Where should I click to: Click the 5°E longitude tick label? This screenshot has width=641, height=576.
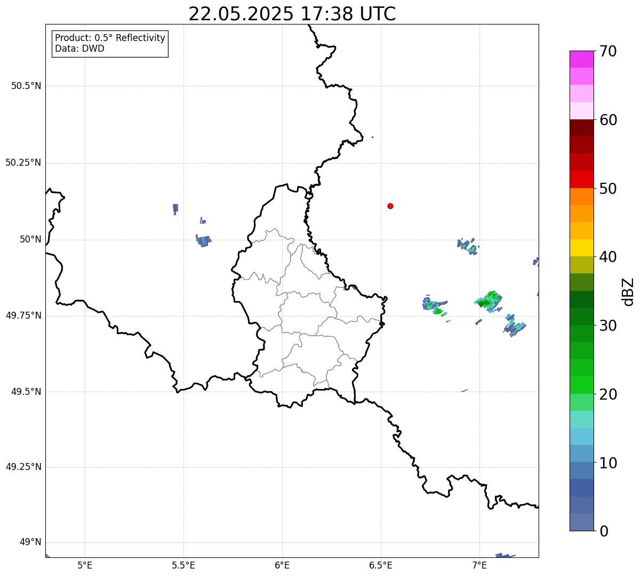(x=85, y=565)
